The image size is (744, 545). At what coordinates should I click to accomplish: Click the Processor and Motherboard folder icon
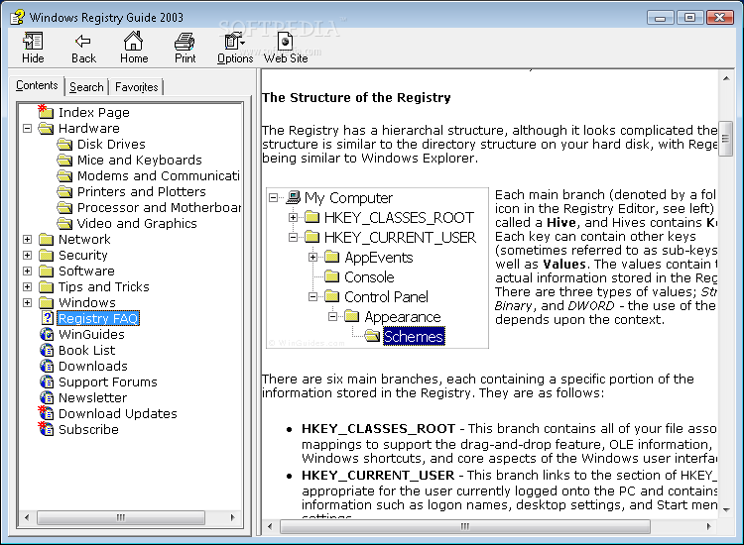coord(64,207)
